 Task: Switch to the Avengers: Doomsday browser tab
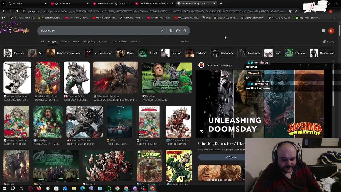pyautogui.click(x=111, y=3)
